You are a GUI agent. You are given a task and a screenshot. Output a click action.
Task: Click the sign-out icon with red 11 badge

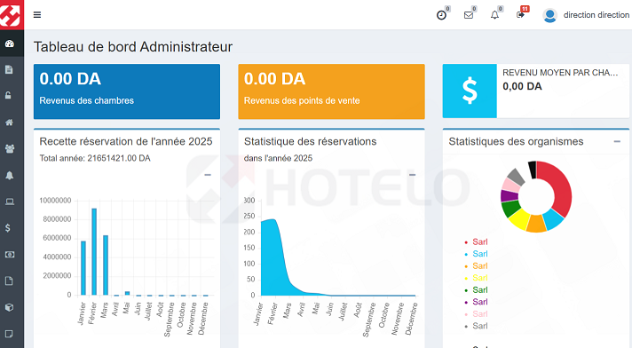coord(520,15)
